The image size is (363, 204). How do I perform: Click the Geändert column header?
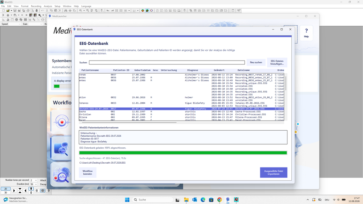pyautogui.click(x=219, y=70)
